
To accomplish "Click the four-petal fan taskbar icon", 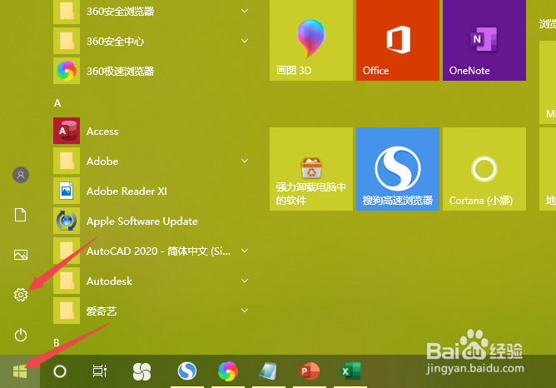I will click(x=141, y=371).
